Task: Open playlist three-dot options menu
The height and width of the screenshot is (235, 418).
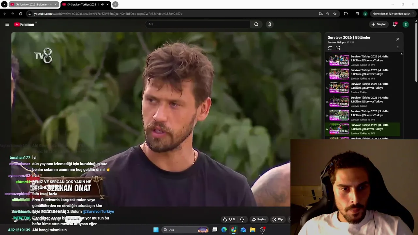Action: (x=398, y=48)
